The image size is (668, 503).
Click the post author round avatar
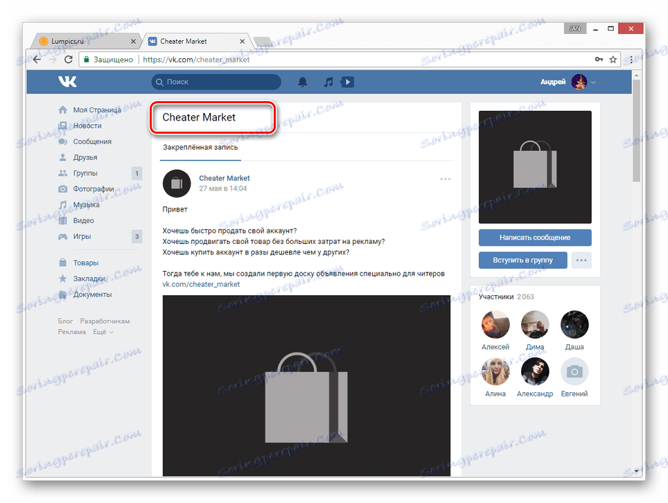point(177,184)
